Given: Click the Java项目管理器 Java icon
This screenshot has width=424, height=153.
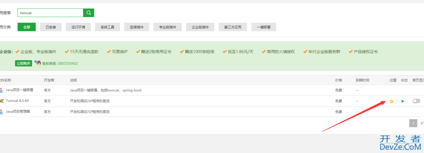Looking at the screenshot, I should pyautogui.click(x=1, y=112).
